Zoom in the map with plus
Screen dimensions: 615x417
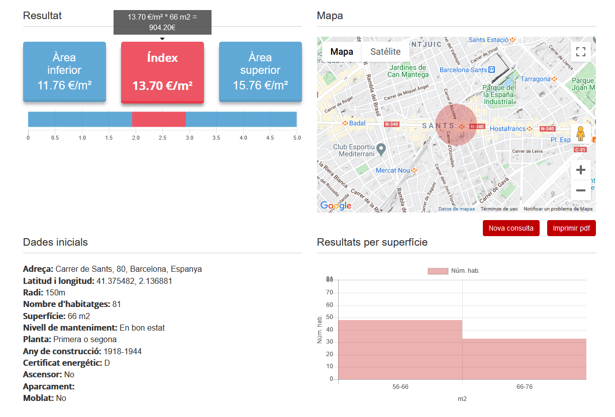click(581, 170)
